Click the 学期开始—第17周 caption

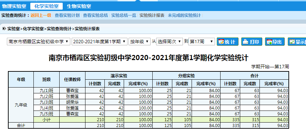[270, 67]
